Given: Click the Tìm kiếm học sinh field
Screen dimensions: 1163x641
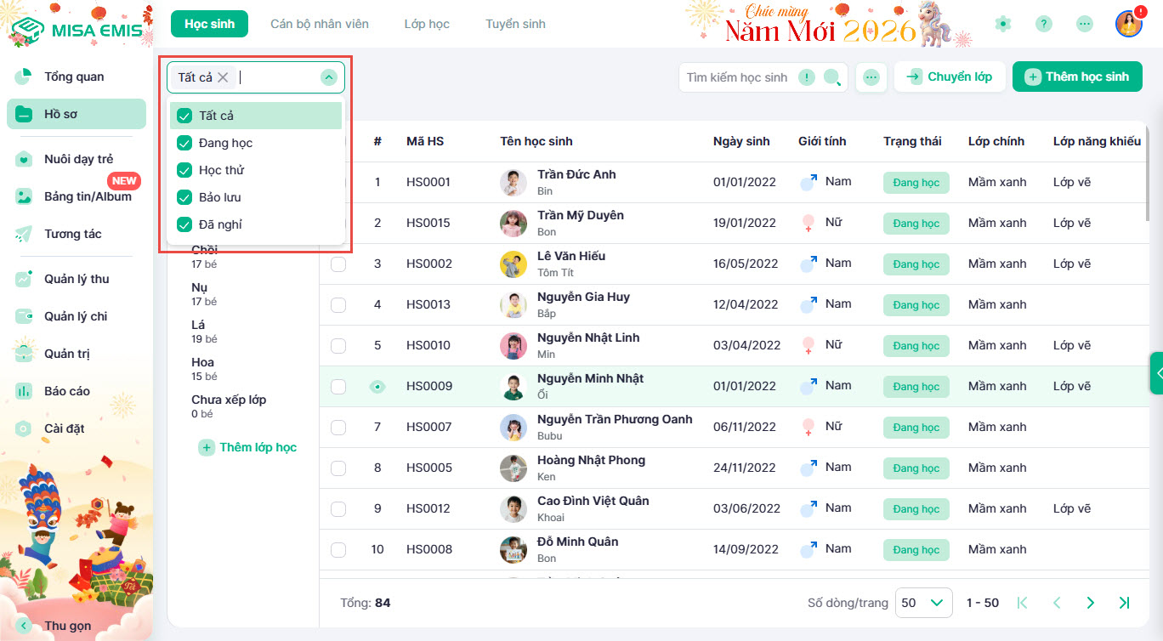Looking at the screenshot, I should [737, 77].
